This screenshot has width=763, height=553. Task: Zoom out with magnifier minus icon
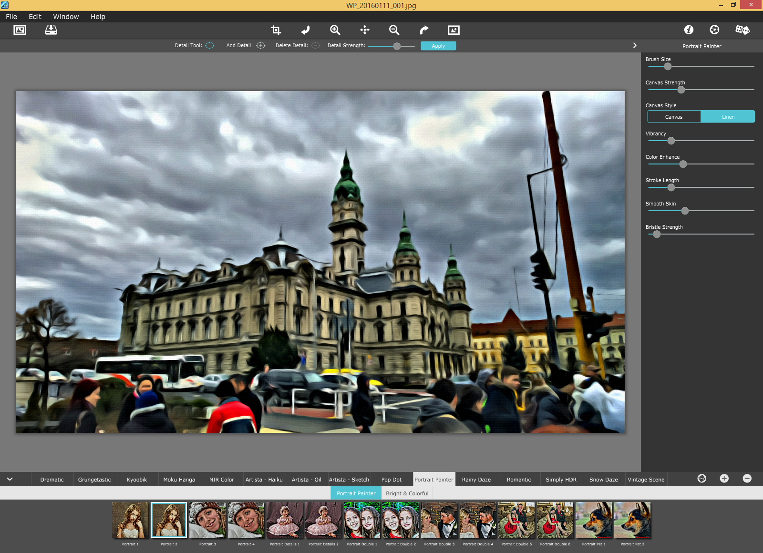pos(394,30)
